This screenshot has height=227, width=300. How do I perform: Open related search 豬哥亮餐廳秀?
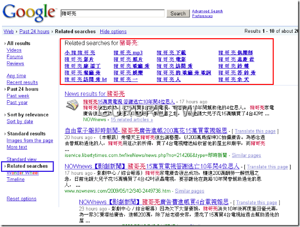pyautogui.click(x=82, y=73)
